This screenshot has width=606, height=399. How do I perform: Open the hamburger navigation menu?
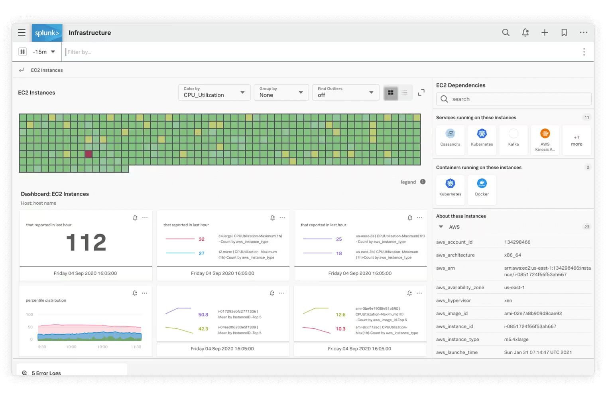point(22,33)
